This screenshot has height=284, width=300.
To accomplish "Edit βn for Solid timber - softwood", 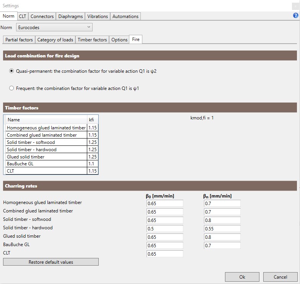I will 222,220.
